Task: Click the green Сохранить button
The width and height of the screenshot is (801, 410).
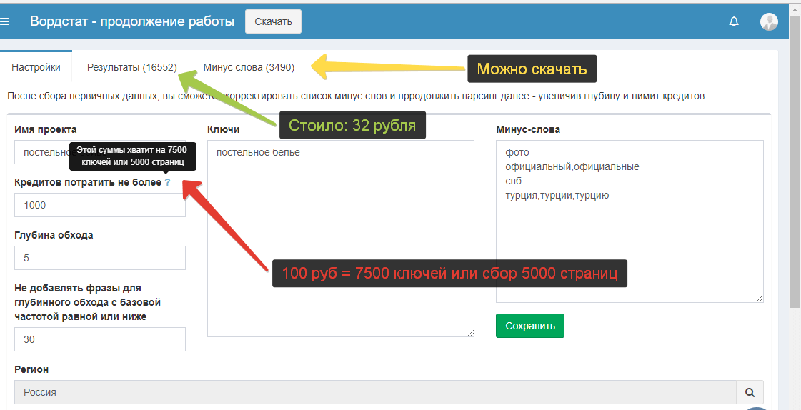Action: click(x=530, y=326)
